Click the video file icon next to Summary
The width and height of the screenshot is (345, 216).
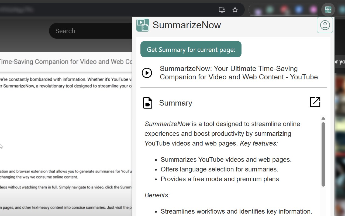click(148, 103)
